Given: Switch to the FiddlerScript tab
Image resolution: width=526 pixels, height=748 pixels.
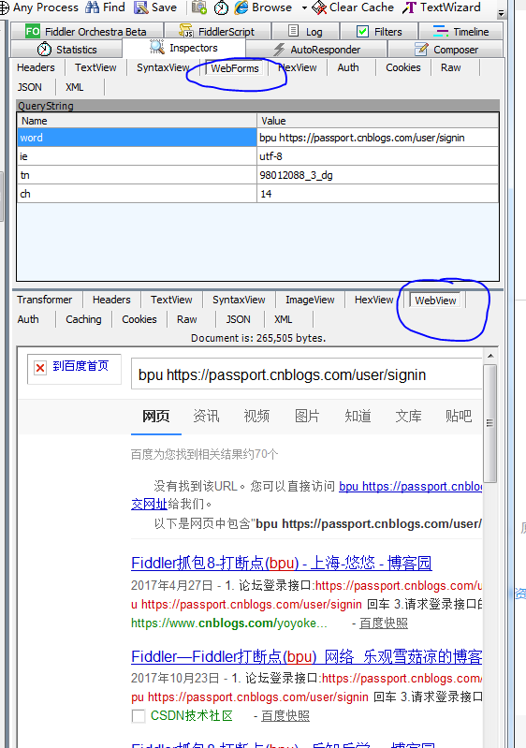Looking at the screenshot, I should point(217,32).
